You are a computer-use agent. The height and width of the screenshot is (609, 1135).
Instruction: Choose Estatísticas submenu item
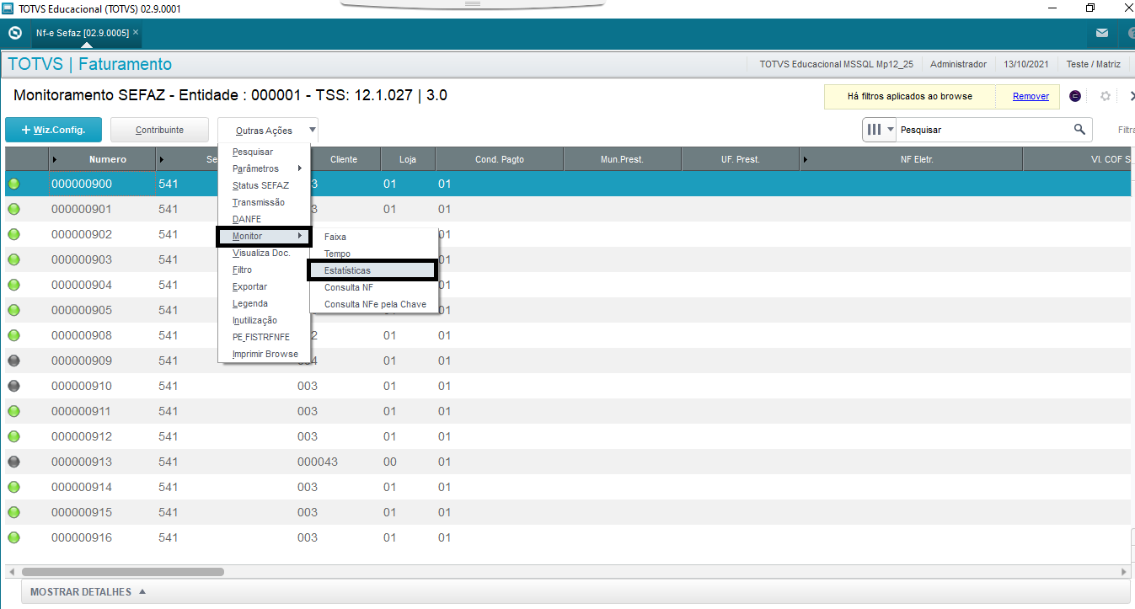(x=372, y=270)
